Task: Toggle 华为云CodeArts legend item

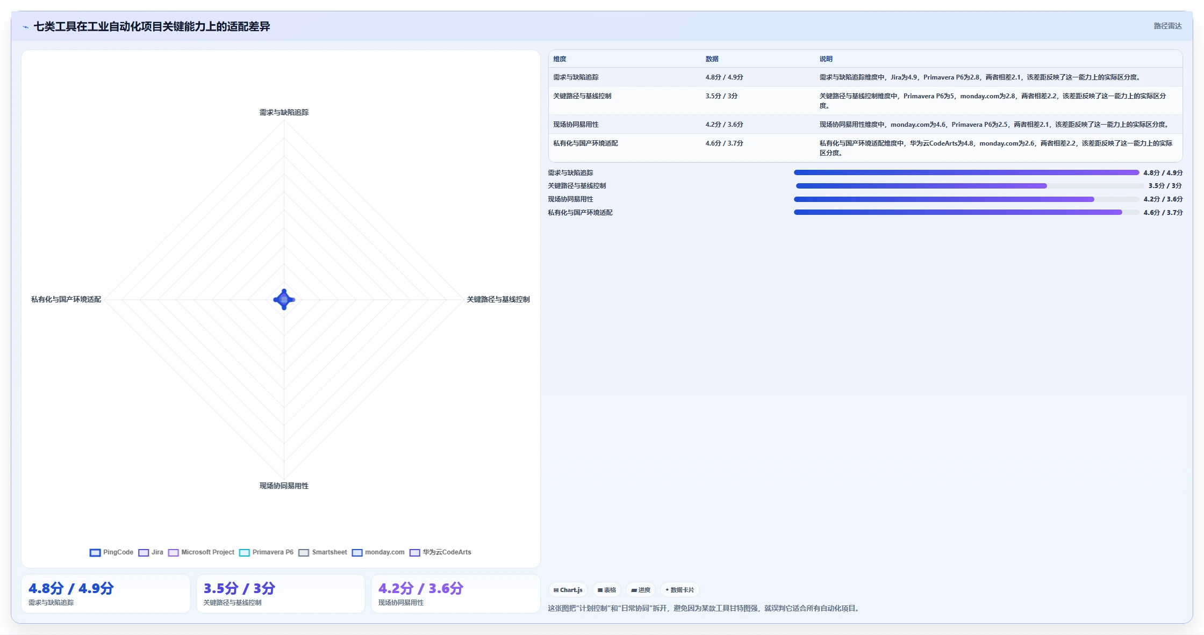Action: pyautogui.click(x=440, y=552)
